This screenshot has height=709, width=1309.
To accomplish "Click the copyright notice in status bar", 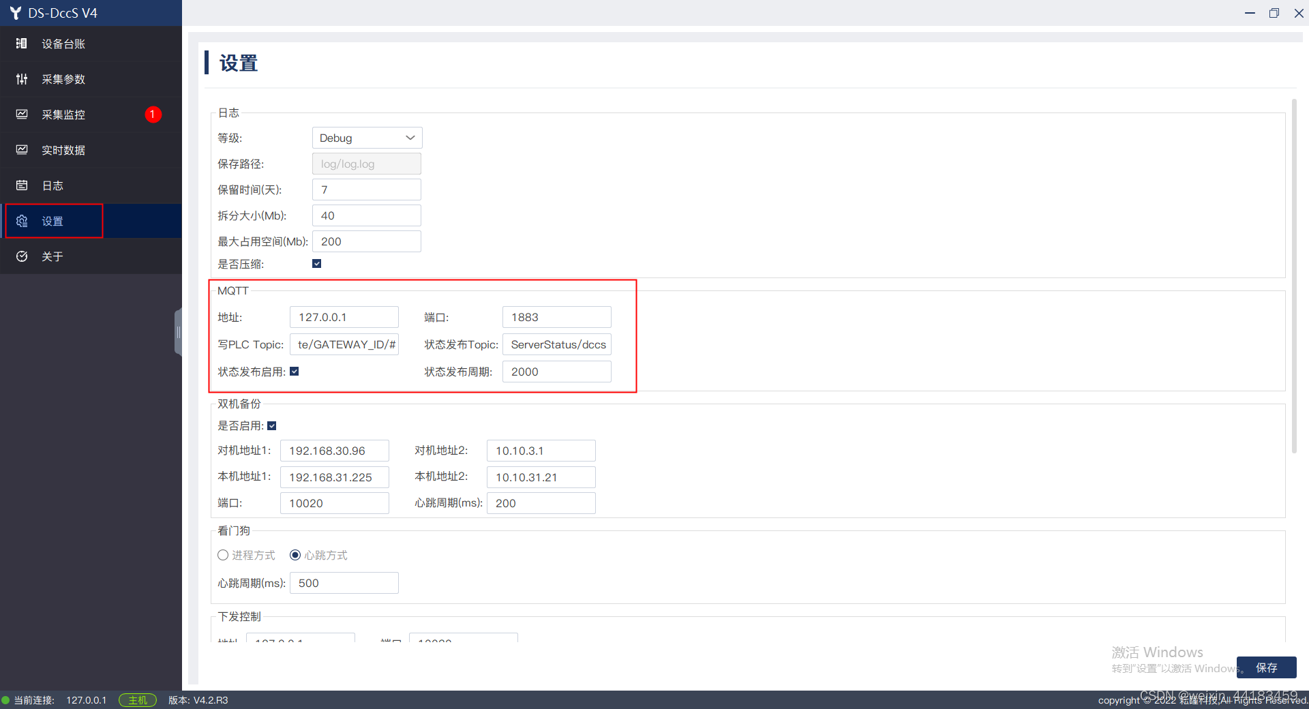I will click(x=1203, y=700).
